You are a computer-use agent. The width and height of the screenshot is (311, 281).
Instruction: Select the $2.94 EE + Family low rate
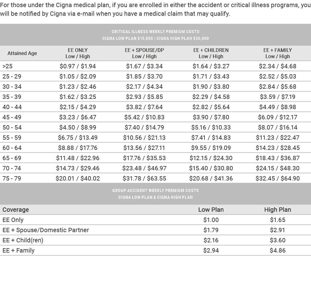(211, 250)
